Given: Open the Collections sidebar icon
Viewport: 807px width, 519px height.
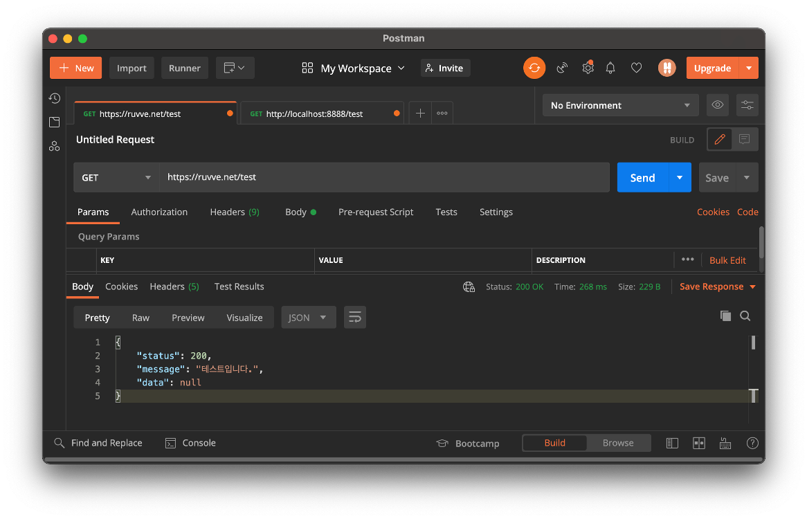Looking at the screenshot, I should point(55,122).
